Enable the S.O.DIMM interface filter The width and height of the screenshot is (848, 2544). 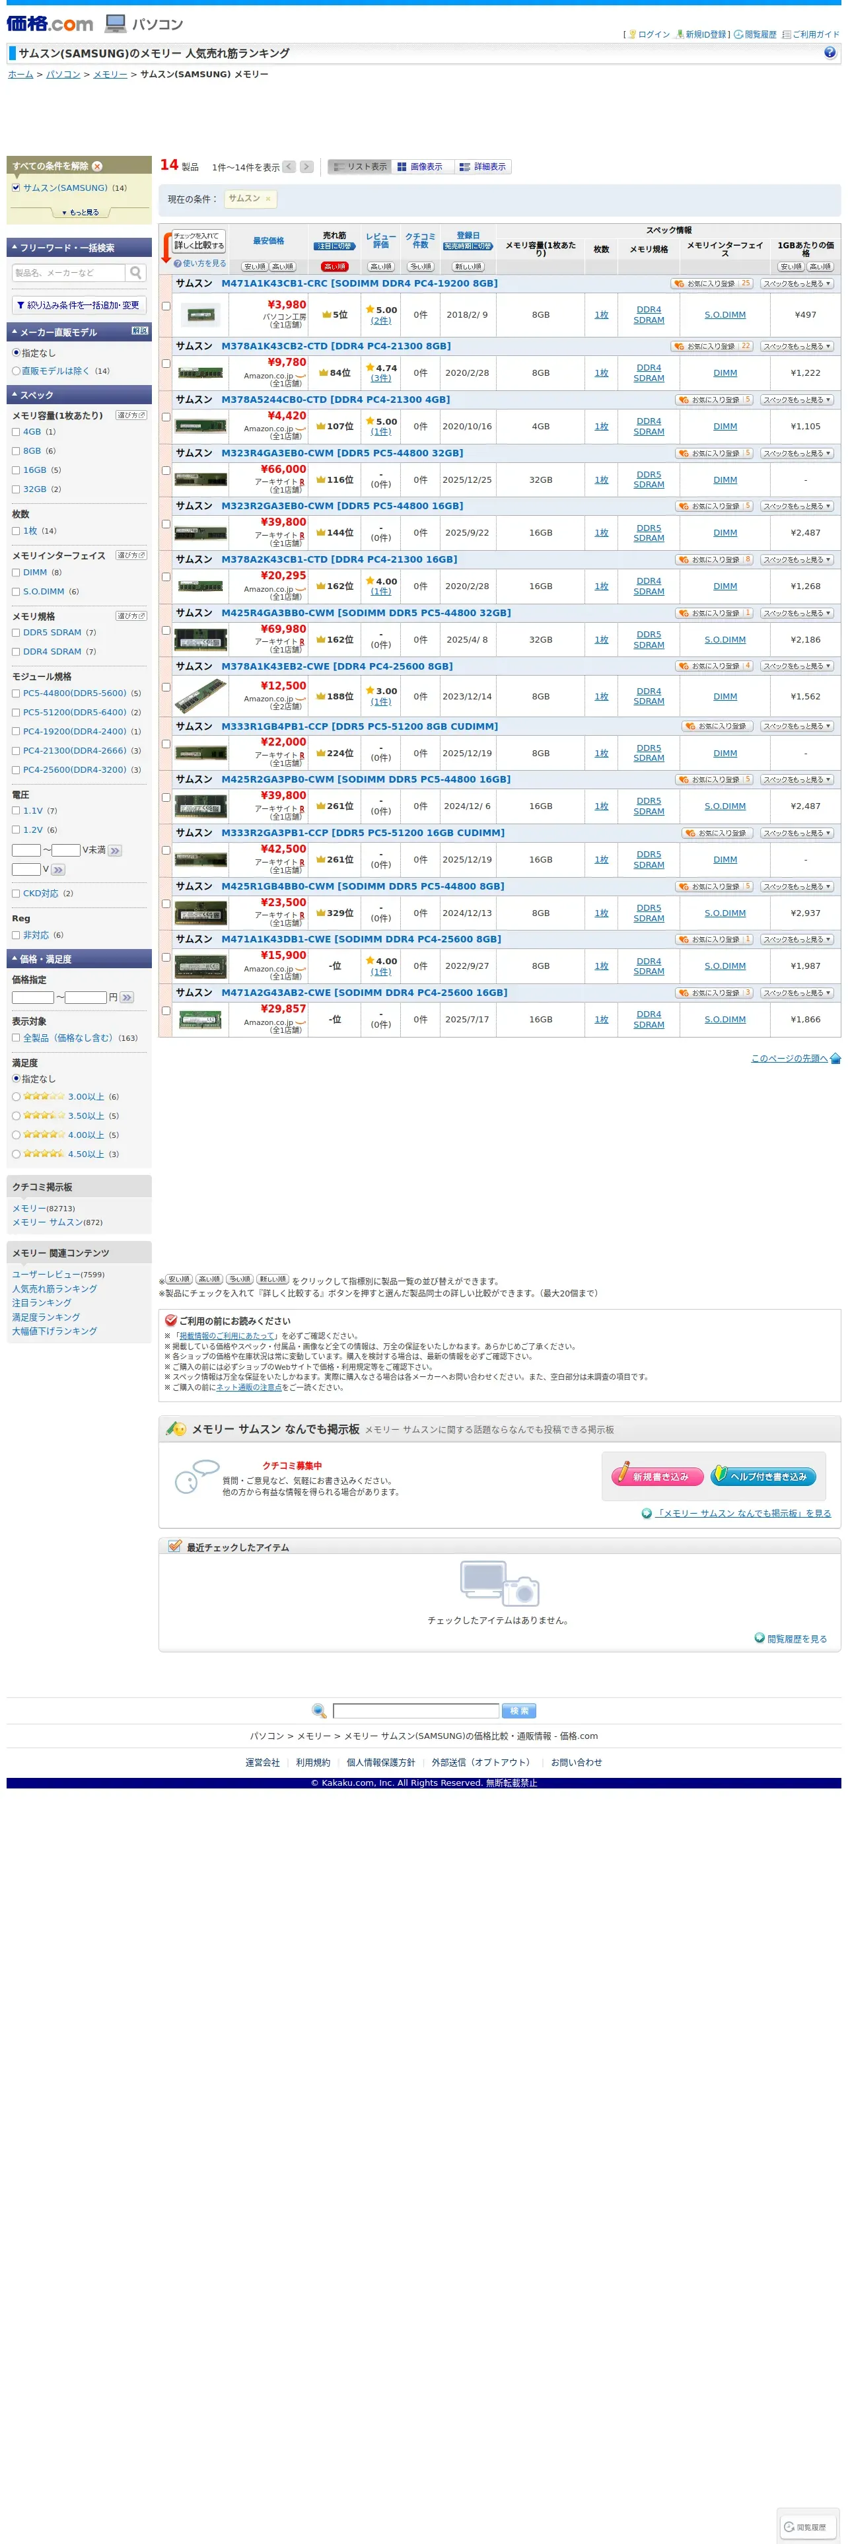tap(16, 592)
